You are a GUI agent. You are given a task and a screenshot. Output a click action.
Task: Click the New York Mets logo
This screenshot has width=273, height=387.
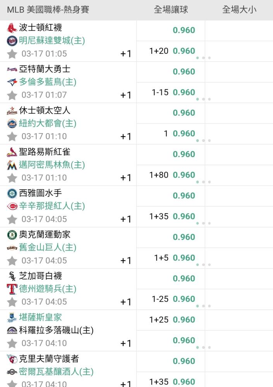tap(12, 123)
